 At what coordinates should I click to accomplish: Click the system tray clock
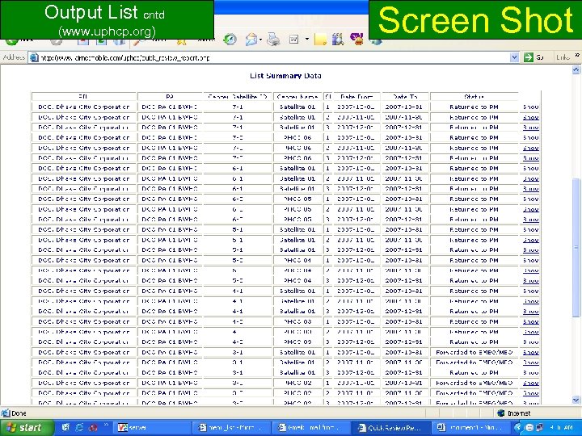point(563,427)
